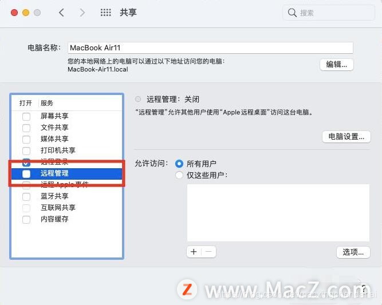Enable 互联网共享 checkbox

coord(26,208)
